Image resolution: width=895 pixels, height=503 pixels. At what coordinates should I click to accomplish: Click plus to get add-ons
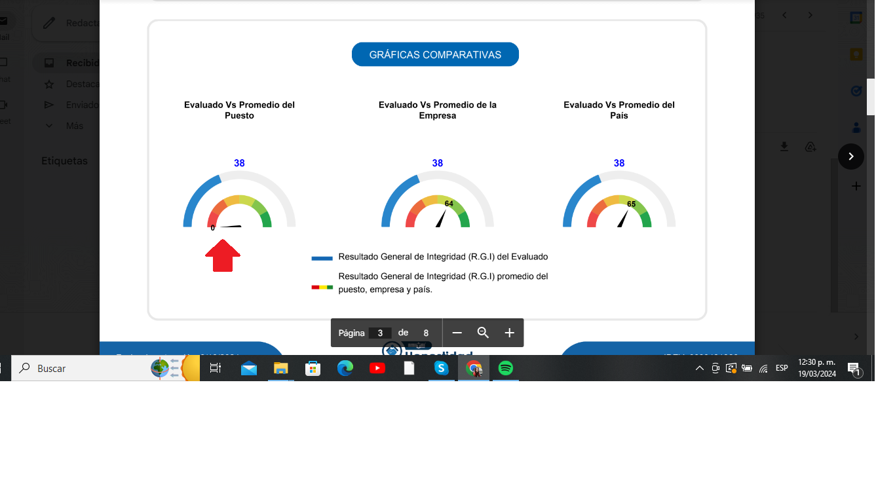click(856, 187)
